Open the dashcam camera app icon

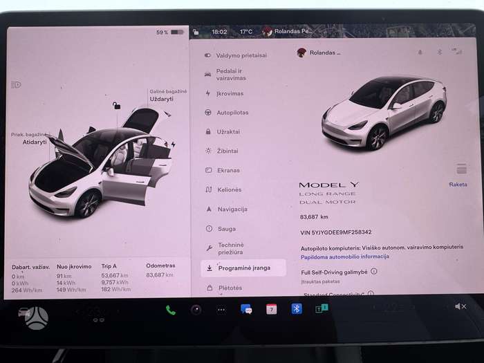[196, 310]
